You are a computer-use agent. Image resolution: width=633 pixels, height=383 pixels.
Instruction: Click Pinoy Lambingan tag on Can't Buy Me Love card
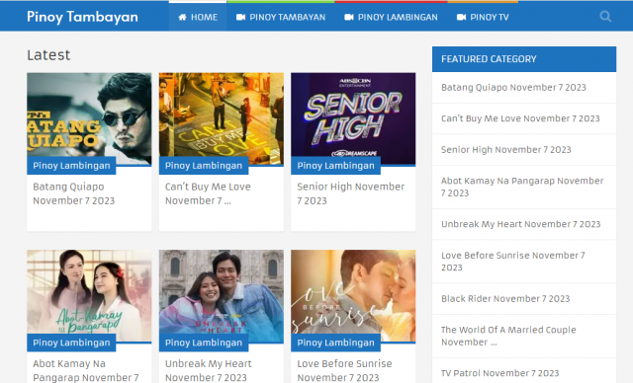click(204, 166)
